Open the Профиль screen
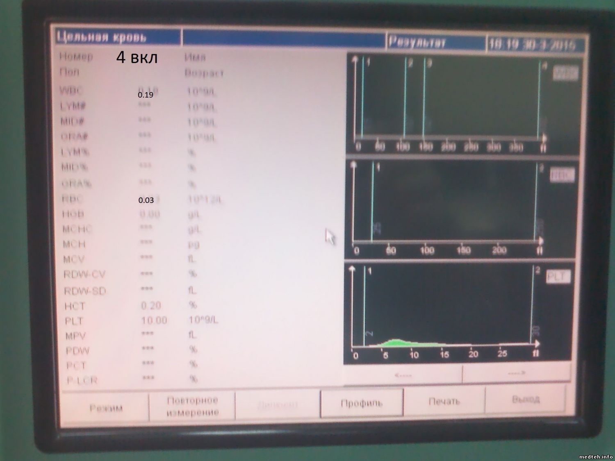The image size is (615, 461). pyautogui.click(x=361, y=403)
